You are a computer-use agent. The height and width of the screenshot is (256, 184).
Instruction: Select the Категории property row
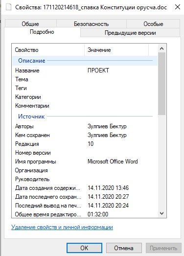tap(85, 97)
